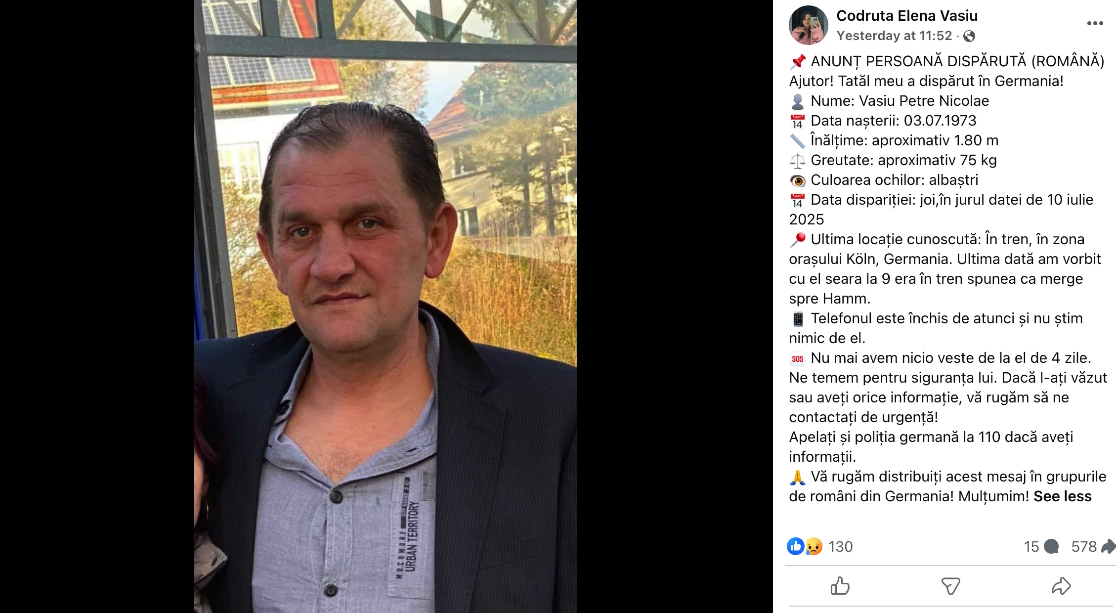Click the pushpin emoji before "ANUNȚ PERSOANĂ DISPĂRUTĂ"

coord(797,62)
